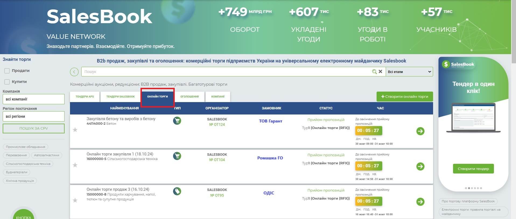Select Перевезення tag
The image size is (516, 219).
(16, 155)
